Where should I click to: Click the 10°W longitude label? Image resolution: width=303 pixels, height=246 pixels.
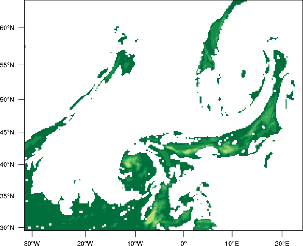135,243
